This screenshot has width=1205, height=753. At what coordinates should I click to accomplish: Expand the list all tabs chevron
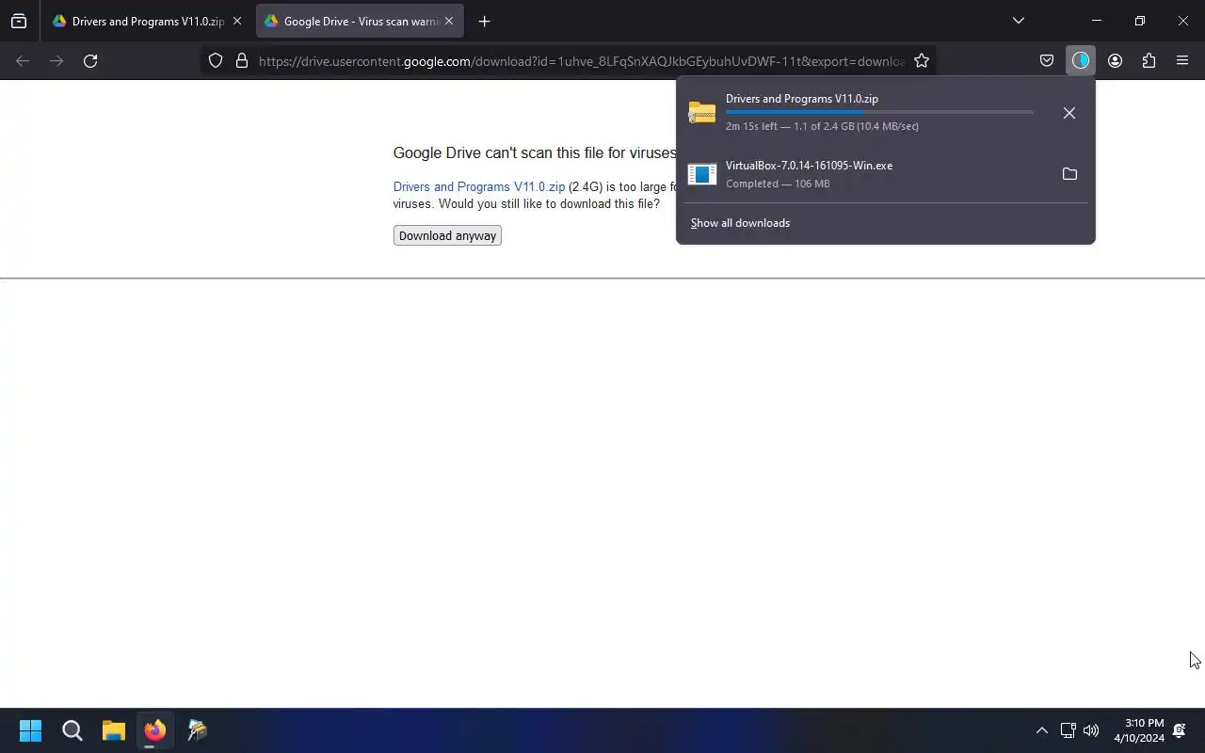1018,21
